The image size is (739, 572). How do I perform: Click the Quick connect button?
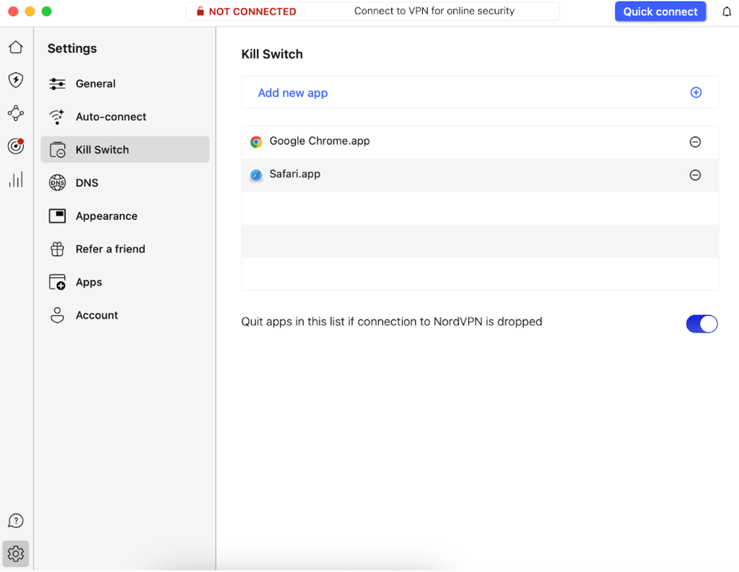(660, 12)
